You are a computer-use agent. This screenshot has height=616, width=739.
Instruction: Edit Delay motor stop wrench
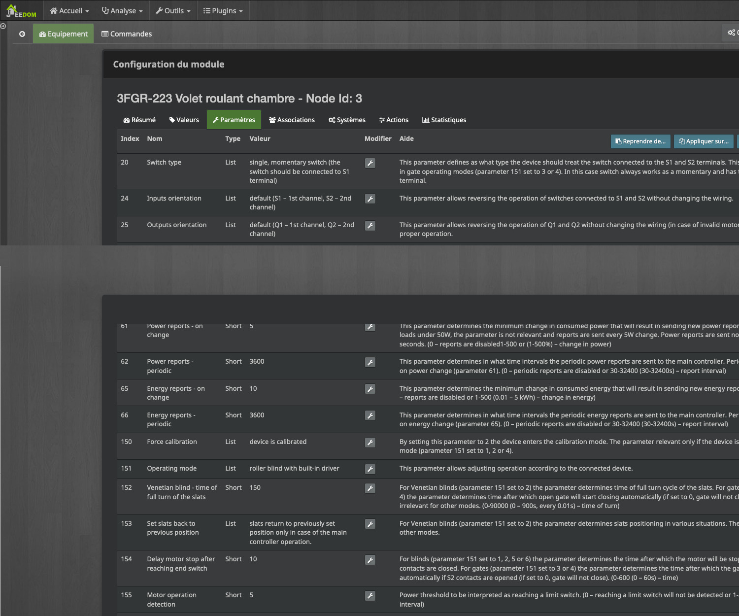pos(370,560)
